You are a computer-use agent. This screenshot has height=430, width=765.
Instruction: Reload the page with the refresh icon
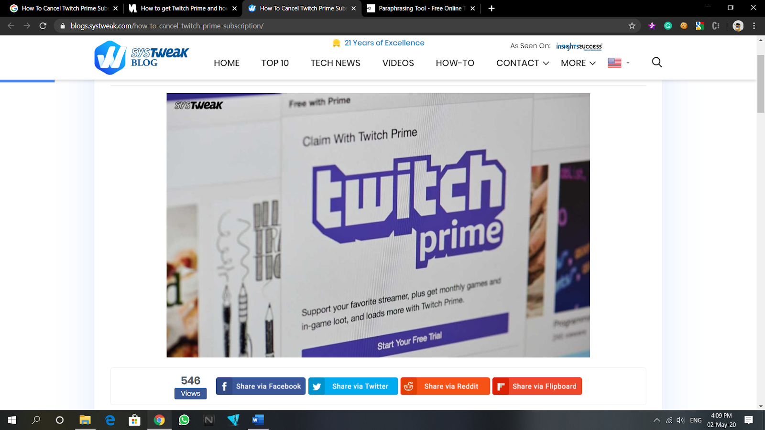pyautogui.click(x=43, y=26)
